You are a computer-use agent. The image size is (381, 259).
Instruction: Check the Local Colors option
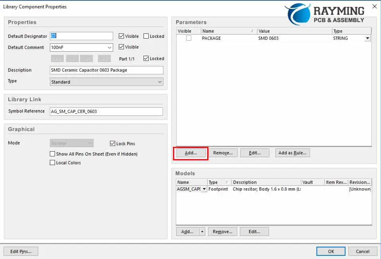(52, 163)
